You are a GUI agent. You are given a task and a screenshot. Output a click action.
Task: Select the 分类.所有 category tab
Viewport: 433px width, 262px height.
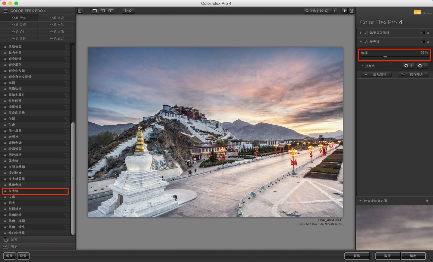point(19,18)
